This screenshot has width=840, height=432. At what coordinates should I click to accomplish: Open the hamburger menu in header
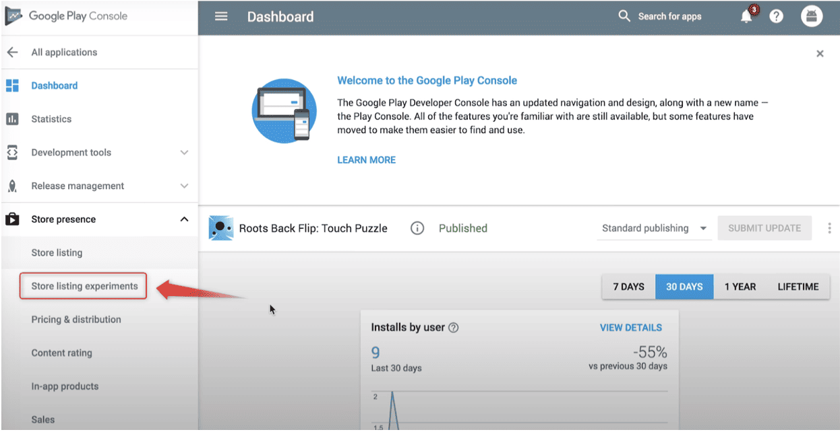[221, 16]
